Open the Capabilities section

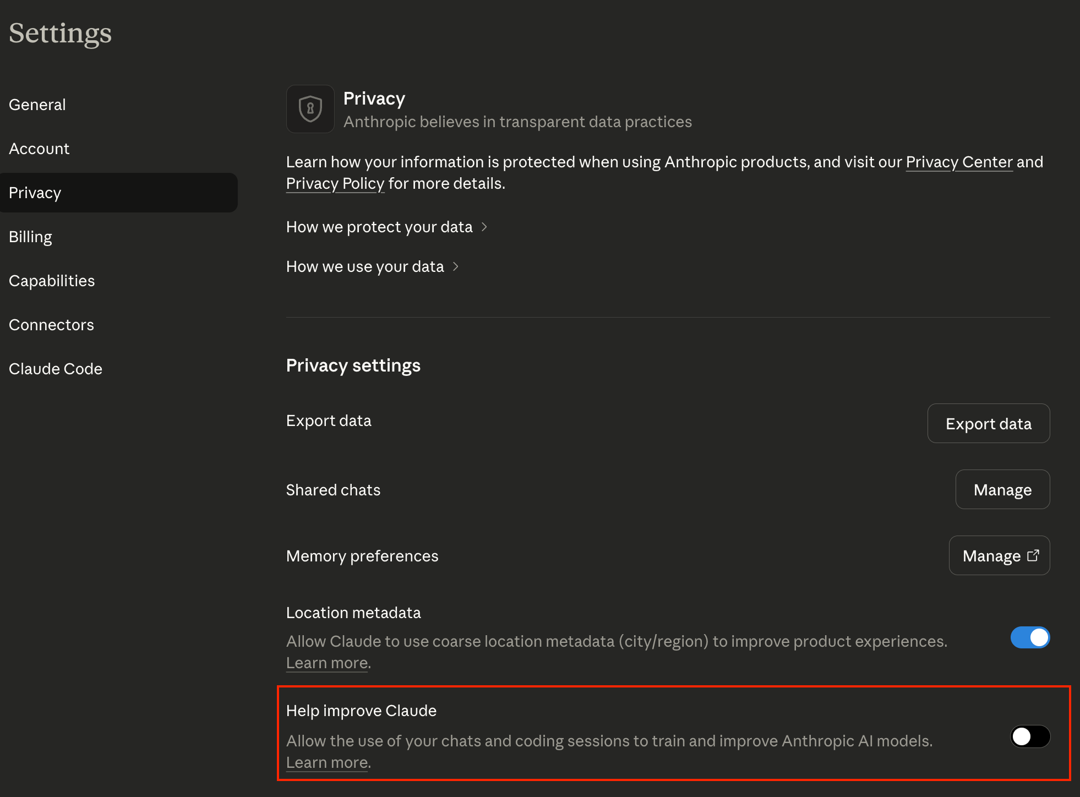[52, 281]
